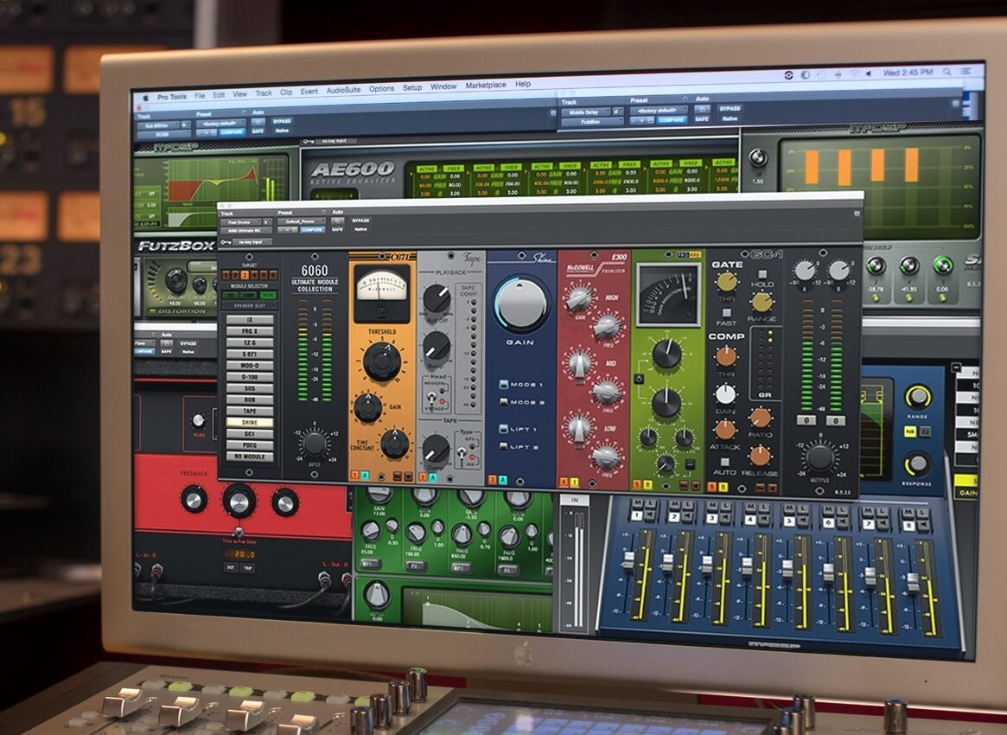Click the COMP RATIO knob in GC1
Screen dimensions: 1007x735
coord(761,418)
